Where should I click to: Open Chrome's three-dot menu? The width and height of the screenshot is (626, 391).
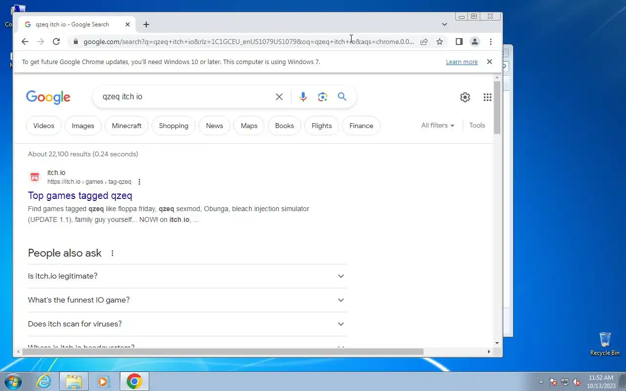(491, 42)
